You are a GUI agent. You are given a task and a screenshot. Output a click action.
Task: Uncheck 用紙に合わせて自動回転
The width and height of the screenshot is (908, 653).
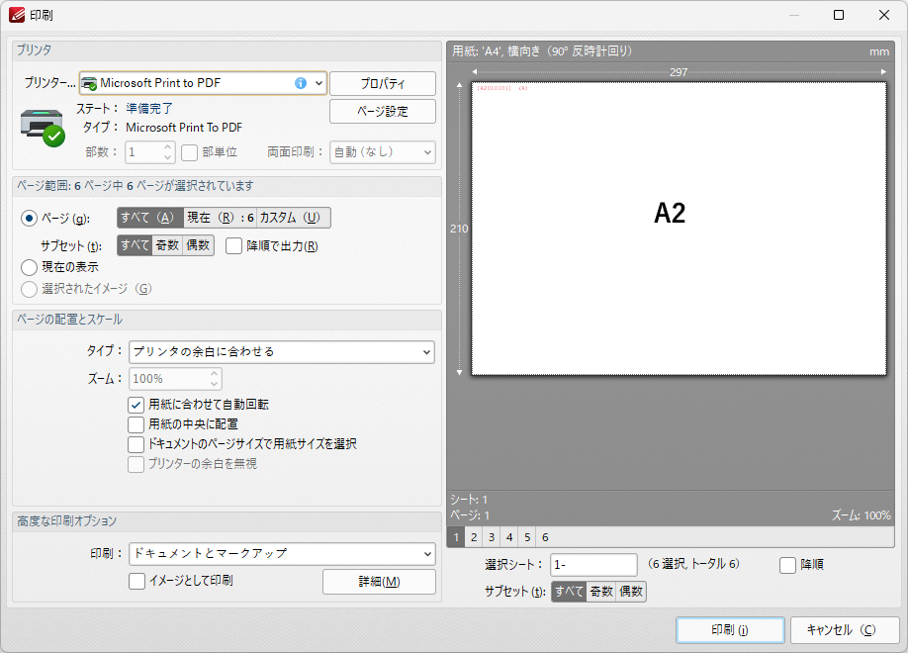point(136,405)
